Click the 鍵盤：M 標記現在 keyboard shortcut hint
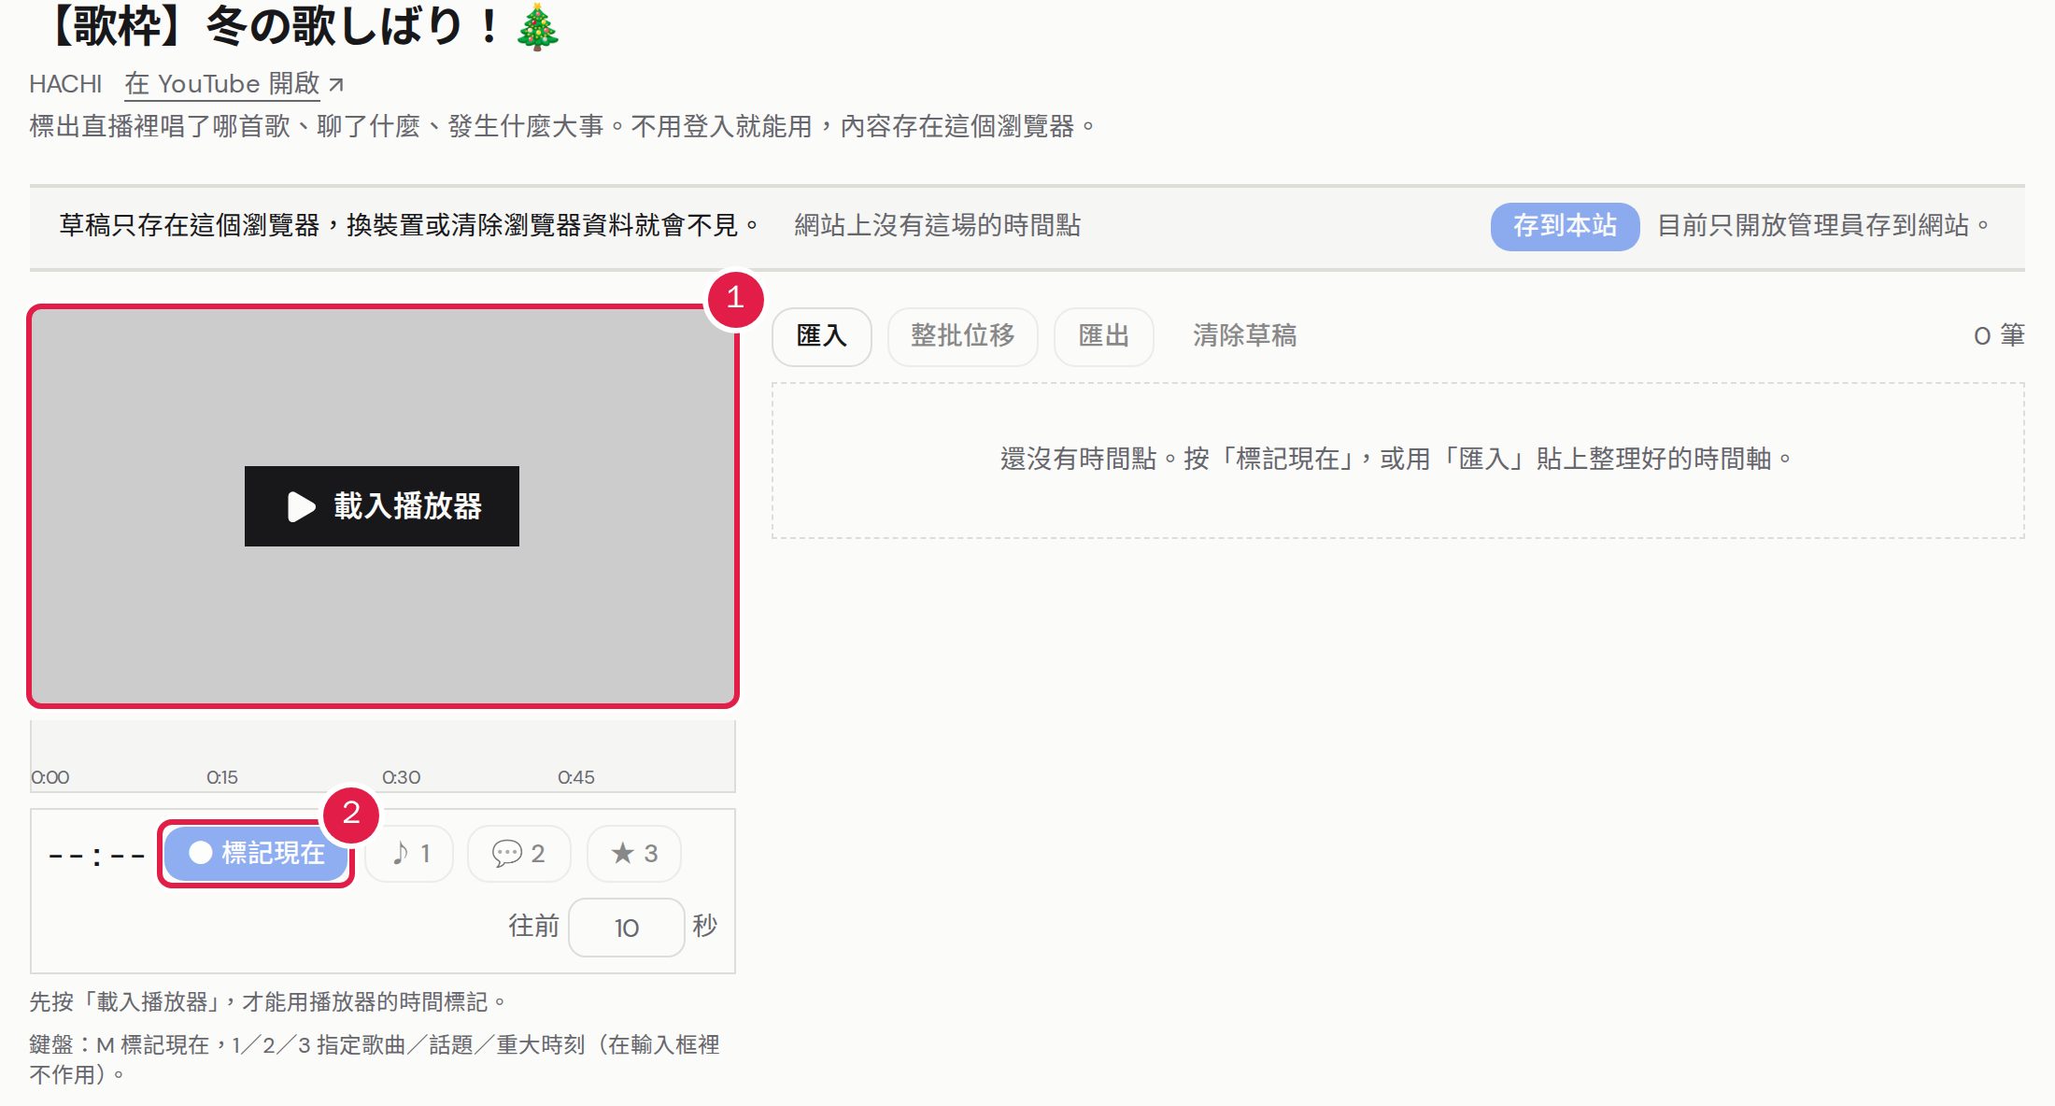Image resolution: width=2055 pixels, height=1106 pixels. pyautogui.click(x=375, y=1059)
